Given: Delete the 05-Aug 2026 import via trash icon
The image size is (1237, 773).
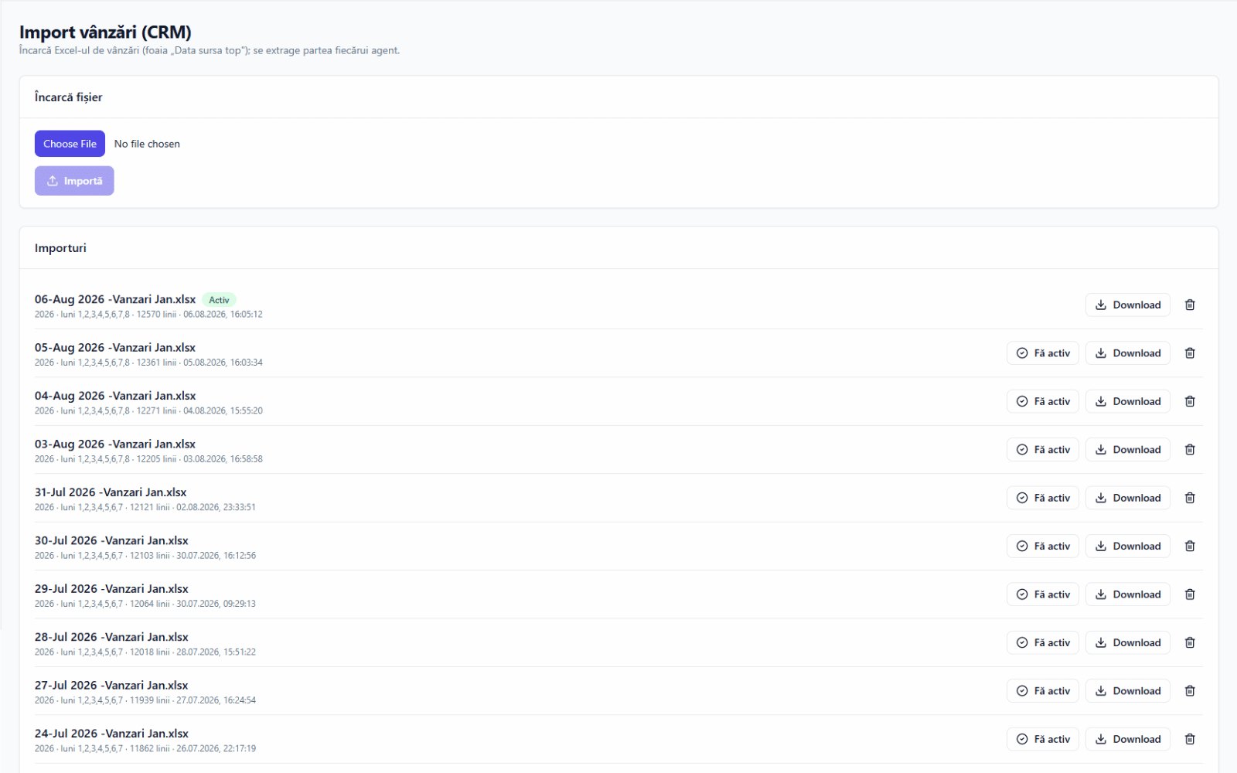Looking at the screenshot, I should pos(1190,353).
